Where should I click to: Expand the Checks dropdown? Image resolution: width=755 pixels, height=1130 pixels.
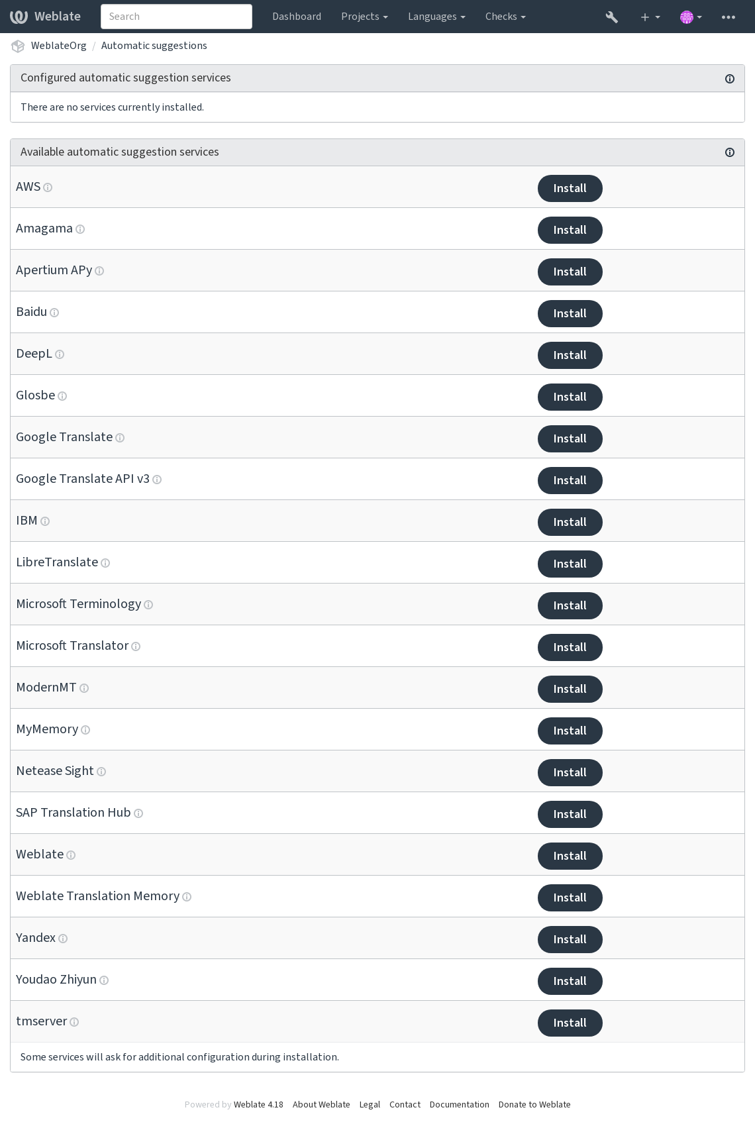[505, 17]
